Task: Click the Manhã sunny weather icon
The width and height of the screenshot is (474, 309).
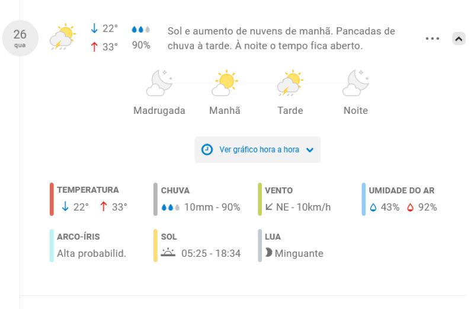Action: coord(225,83)
